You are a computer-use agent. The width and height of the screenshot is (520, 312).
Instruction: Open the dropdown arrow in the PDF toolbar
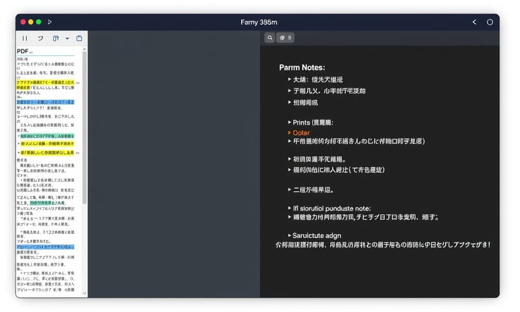pyautogui.click(x=68, y=38)
